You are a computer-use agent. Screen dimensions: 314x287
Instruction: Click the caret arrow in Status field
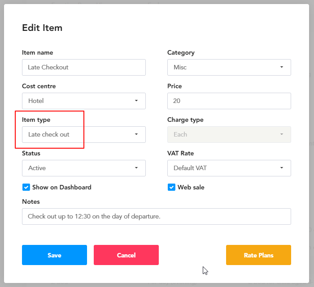[x=136, y=168]
